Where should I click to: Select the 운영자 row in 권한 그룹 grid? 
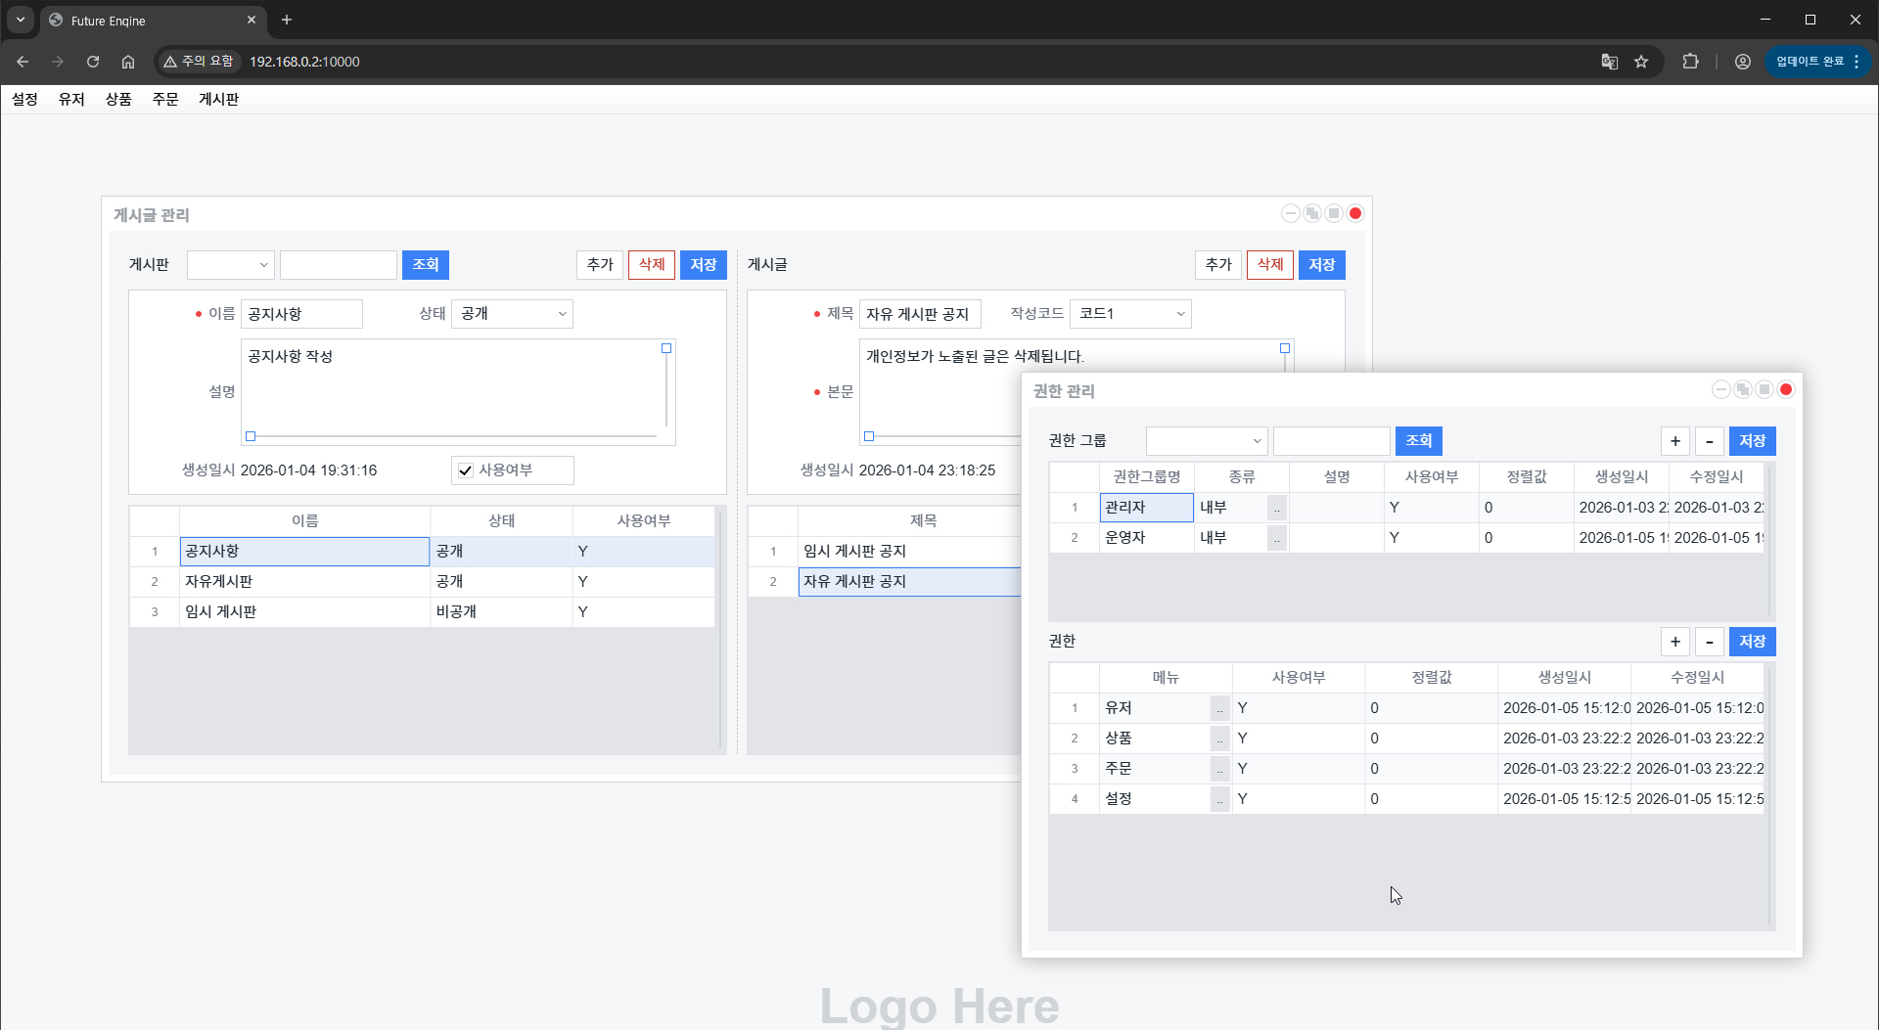[1145, 538]
